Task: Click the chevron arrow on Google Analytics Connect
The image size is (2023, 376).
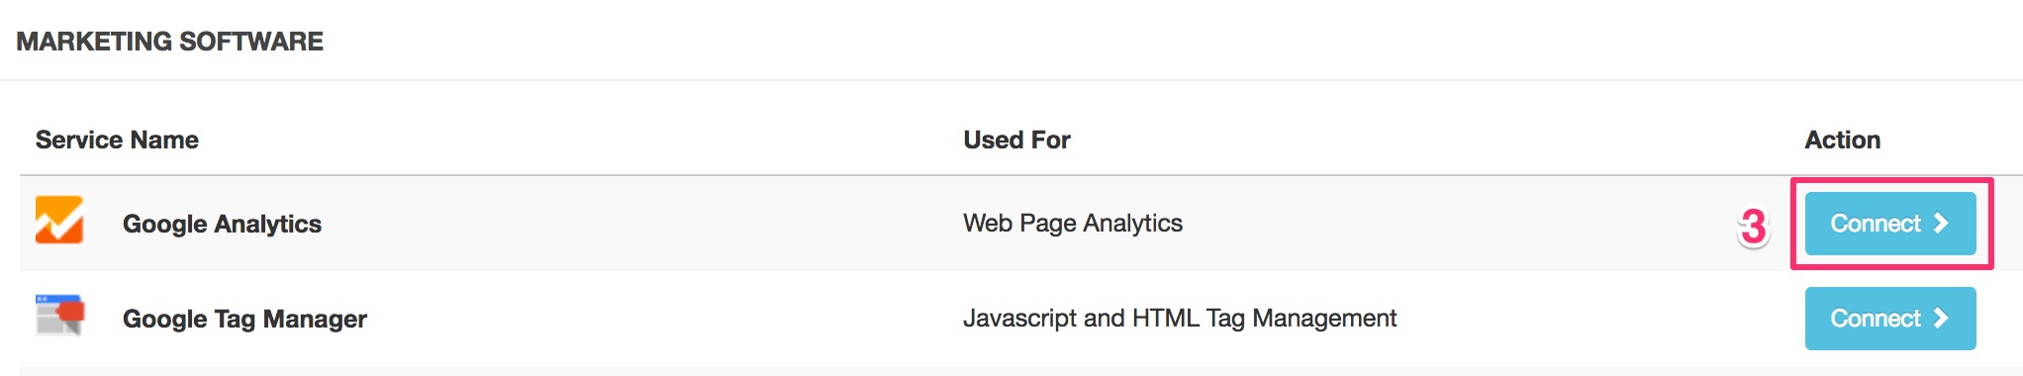Action: [x=1941, y=224]
